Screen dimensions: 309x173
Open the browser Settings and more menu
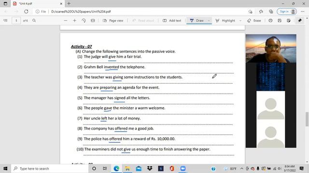click(x=303, y=12)
